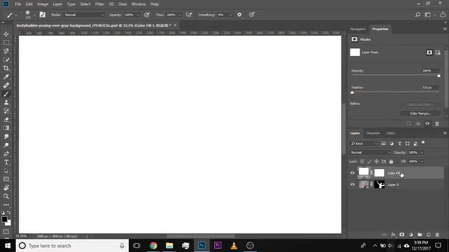449x252 pixels.
Task: Click the Select and Mask button
Action: [x=420, y=104]
